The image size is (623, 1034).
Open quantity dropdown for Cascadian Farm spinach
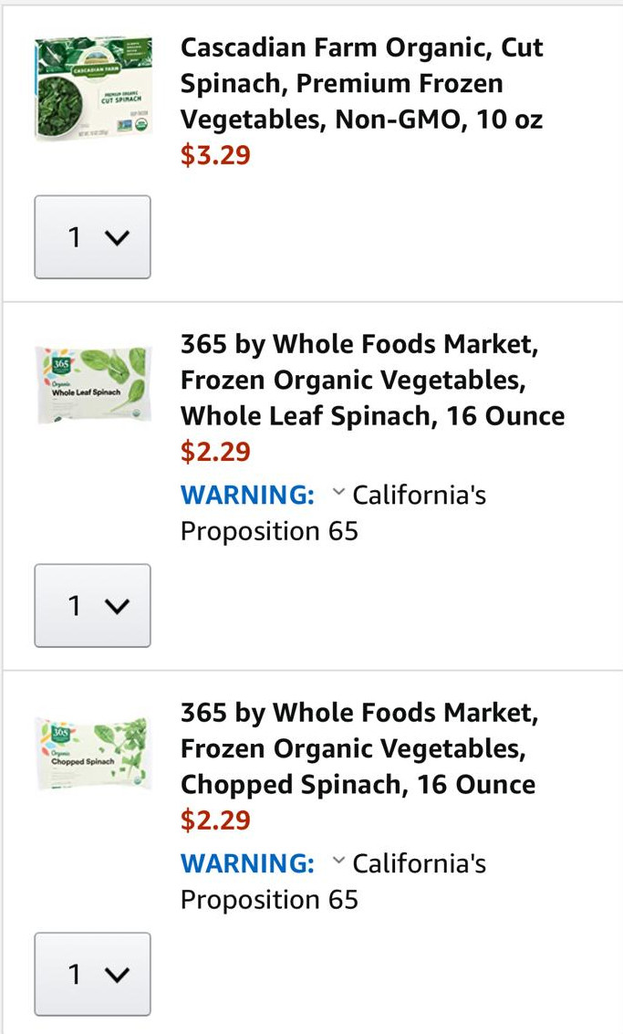[92, 237]
